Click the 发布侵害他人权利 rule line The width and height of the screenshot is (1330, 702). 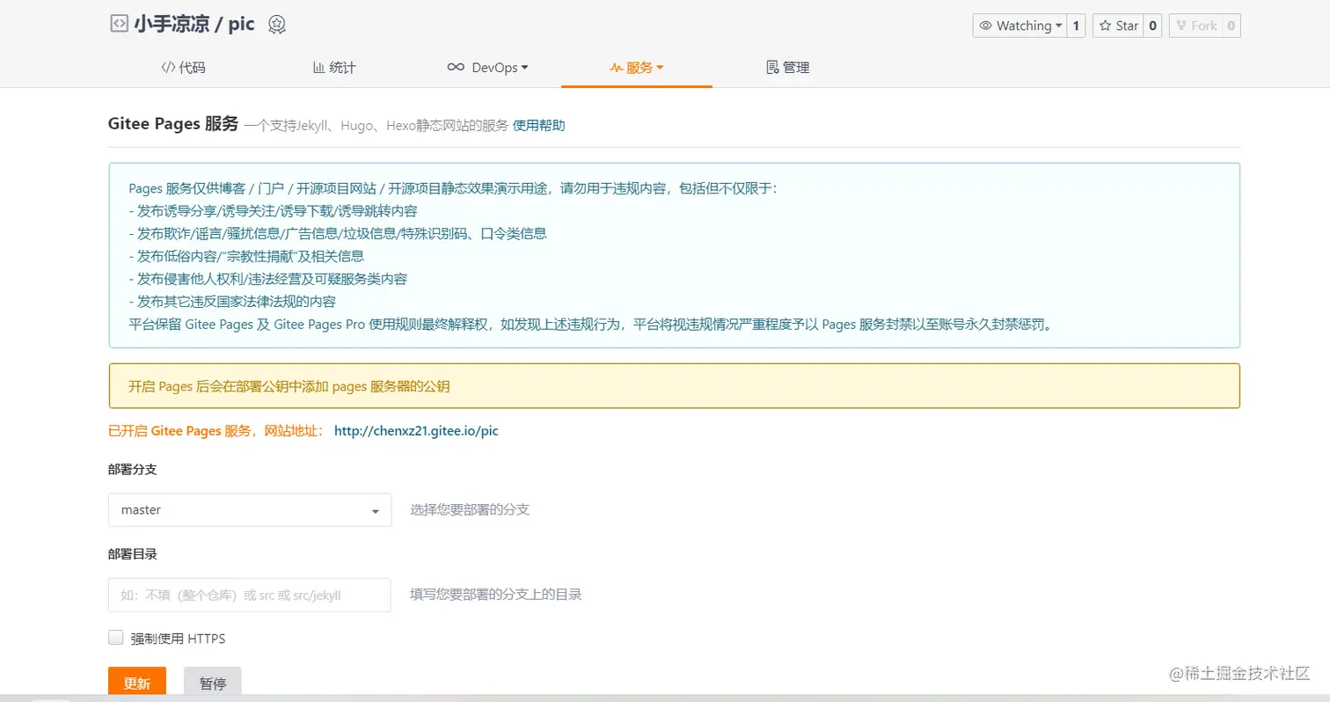point(267,279)
